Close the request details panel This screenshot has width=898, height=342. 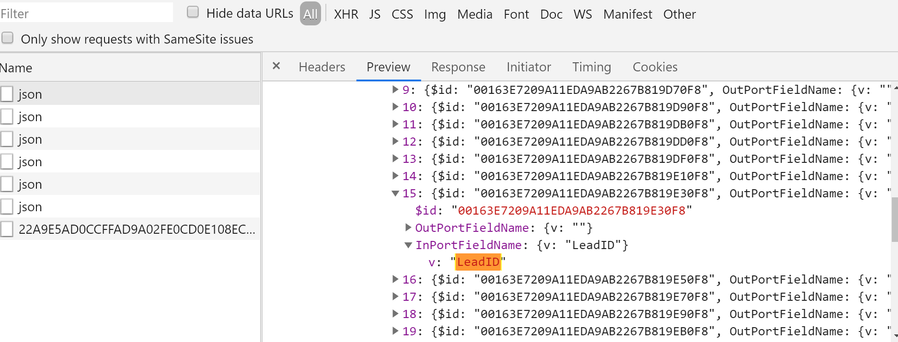coord(276,66)
